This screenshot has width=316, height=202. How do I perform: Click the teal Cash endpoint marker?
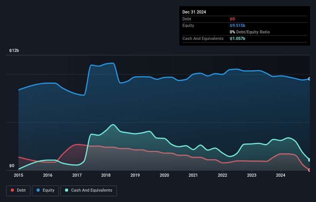[309, 160]
